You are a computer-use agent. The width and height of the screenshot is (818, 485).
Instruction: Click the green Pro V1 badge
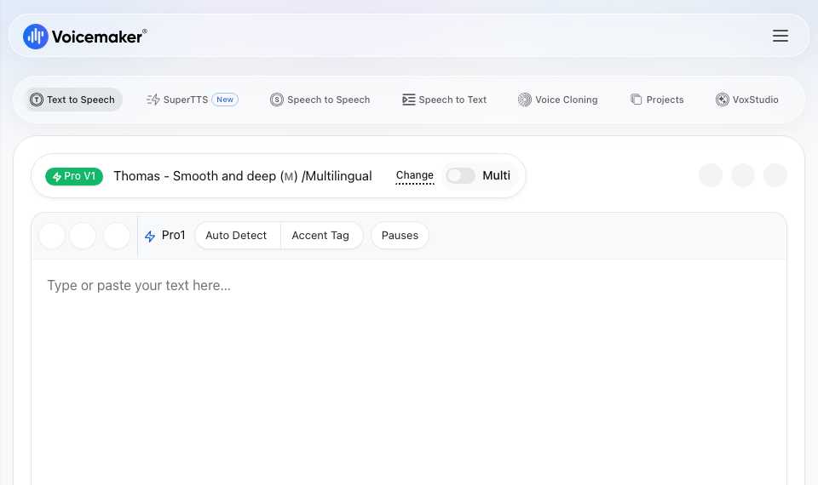[74, 176]
